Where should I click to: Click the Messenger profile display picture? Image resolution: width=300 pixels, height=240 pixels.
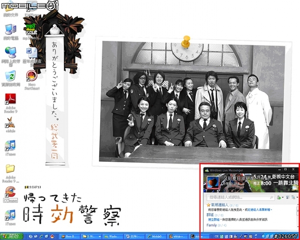(213, 182)
